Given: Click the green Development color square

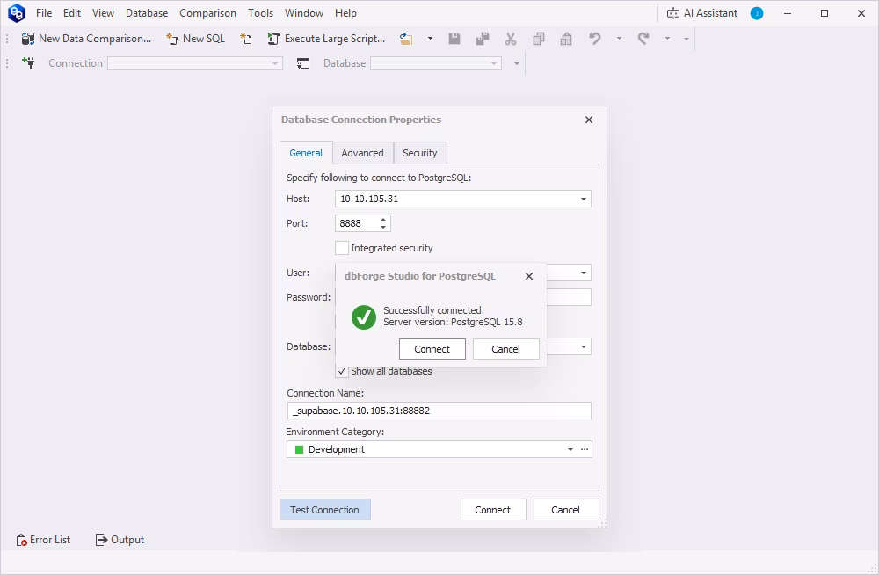Looking at the screenshot, I should click(300, 449).
